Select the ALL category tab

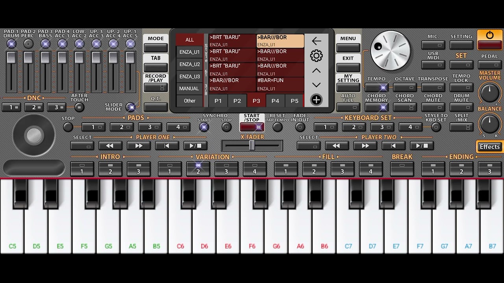(x=190, y=40)
